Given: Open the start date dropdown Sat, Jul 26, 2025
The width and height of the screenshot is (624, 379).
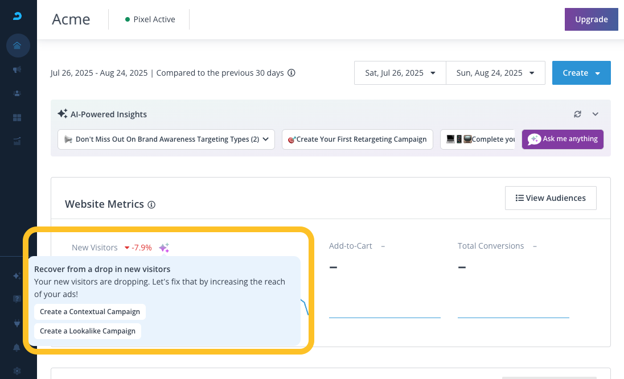Looking at the screenshot, I should tap(400, 73).
